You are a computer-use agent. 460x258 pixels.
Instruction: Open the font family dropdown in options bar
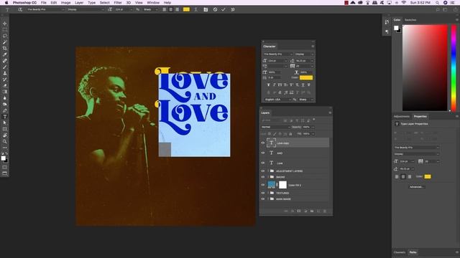coord(45,9)
